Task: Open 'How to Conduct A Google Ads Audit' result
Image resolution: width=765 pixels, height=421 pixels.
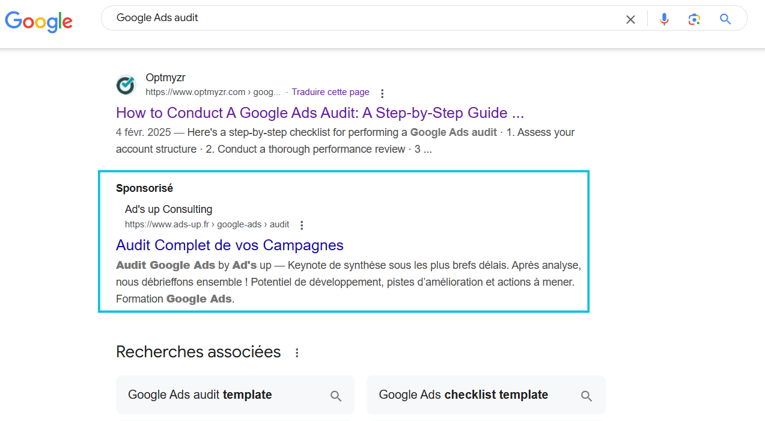Action: 320,112
